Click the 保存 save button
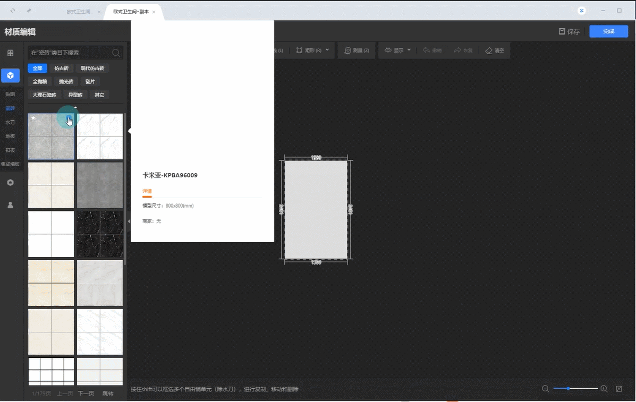The width and height of the screenshot is (636, 402). tap(569, 31)
